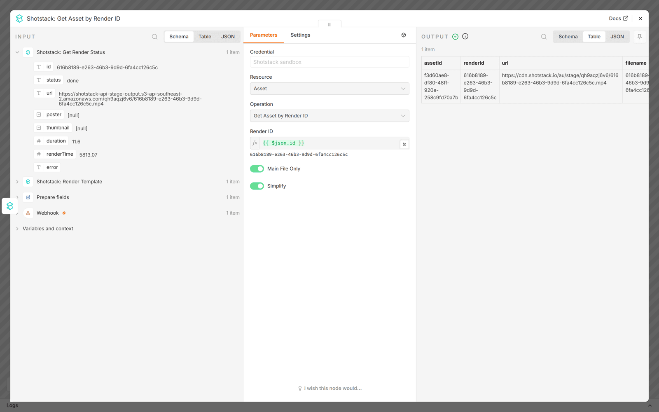The image size is (659, 412).
Task: Click the output success checkmark icon
Action: (455, 37)
